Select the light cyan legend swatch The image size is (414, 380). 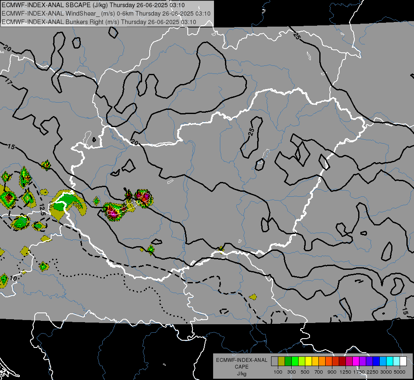(x=396, y=361)
